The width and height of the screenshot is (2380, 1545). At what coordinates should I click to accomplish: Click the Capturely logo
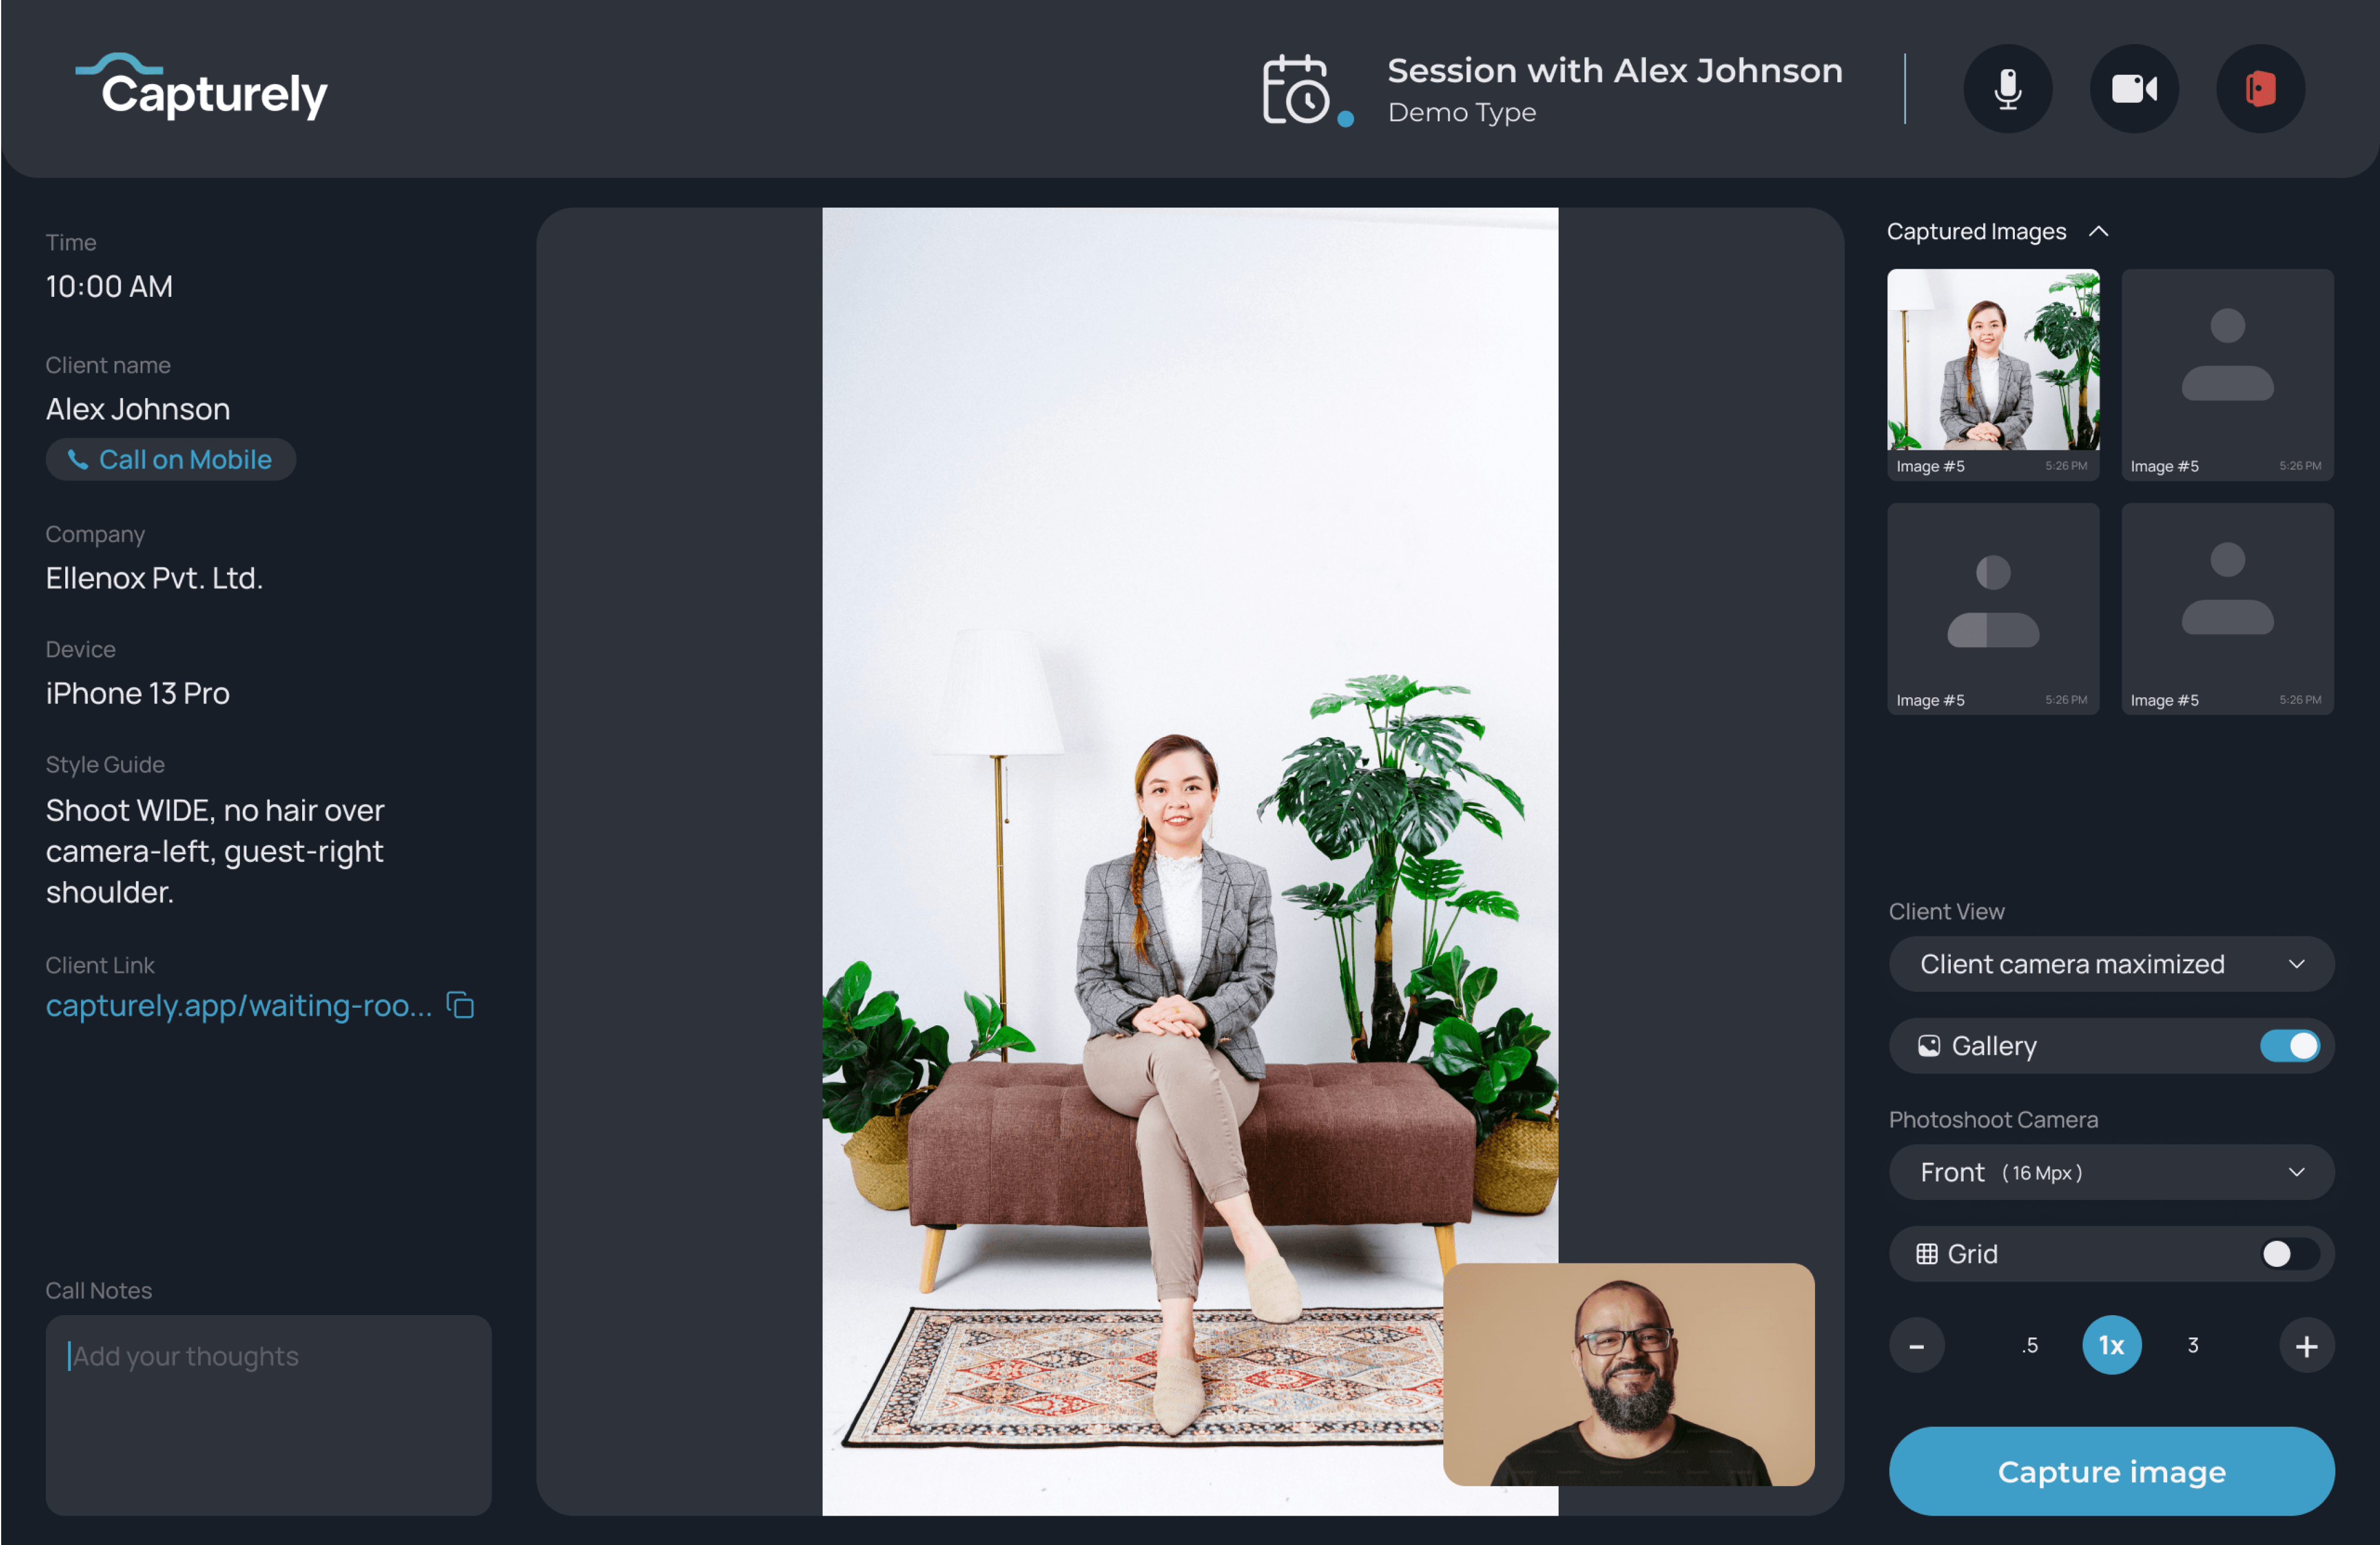click(x=202, y=88)
